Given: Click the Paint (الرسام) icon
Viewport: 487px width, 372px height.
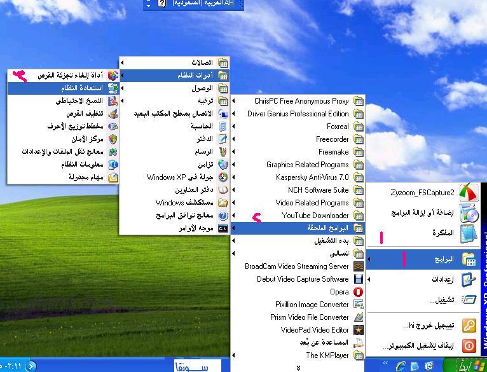Looking at the screenshot, I should [223, 151].
